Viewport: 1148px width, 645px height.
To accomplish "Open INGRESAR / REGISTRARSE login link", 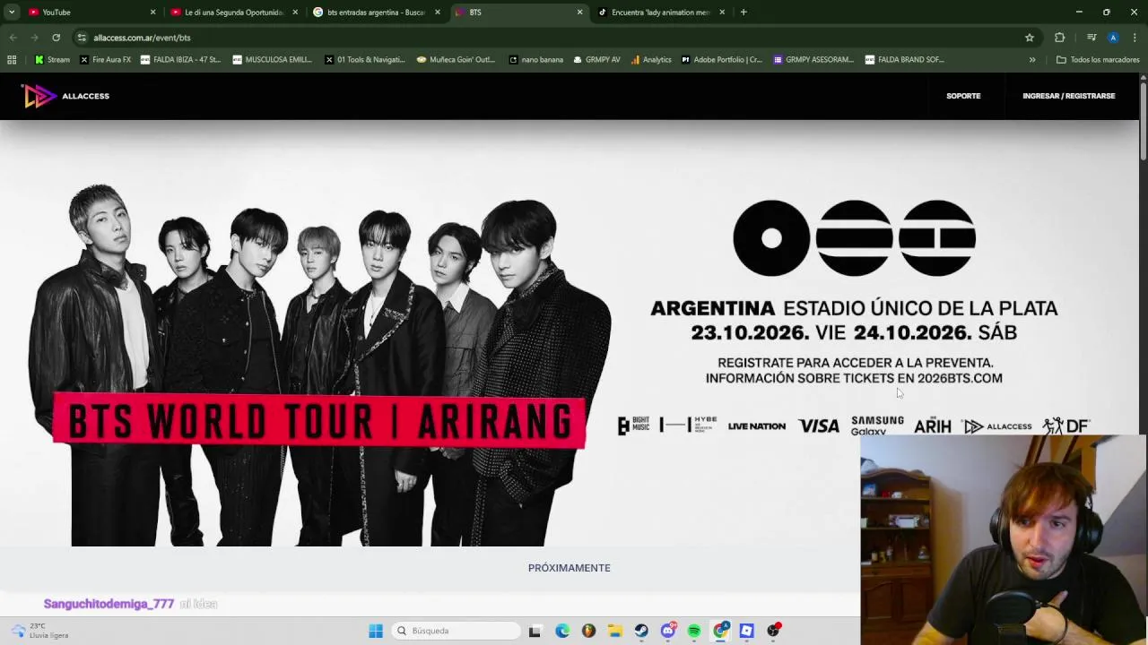I will 1068,96.
